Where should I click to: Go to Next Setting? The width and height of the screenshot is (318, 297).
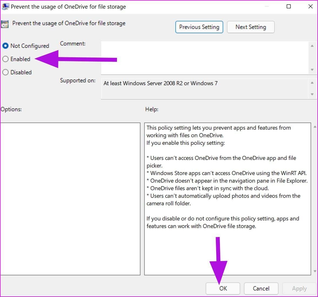coord(251,27)
